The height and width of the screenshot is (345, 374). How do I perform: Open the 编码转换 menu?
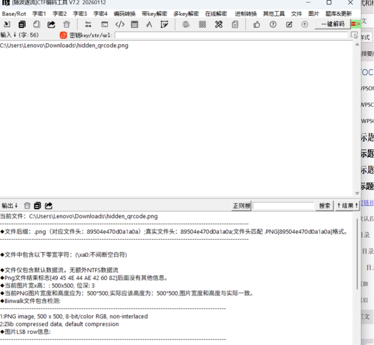pos(125,14)
